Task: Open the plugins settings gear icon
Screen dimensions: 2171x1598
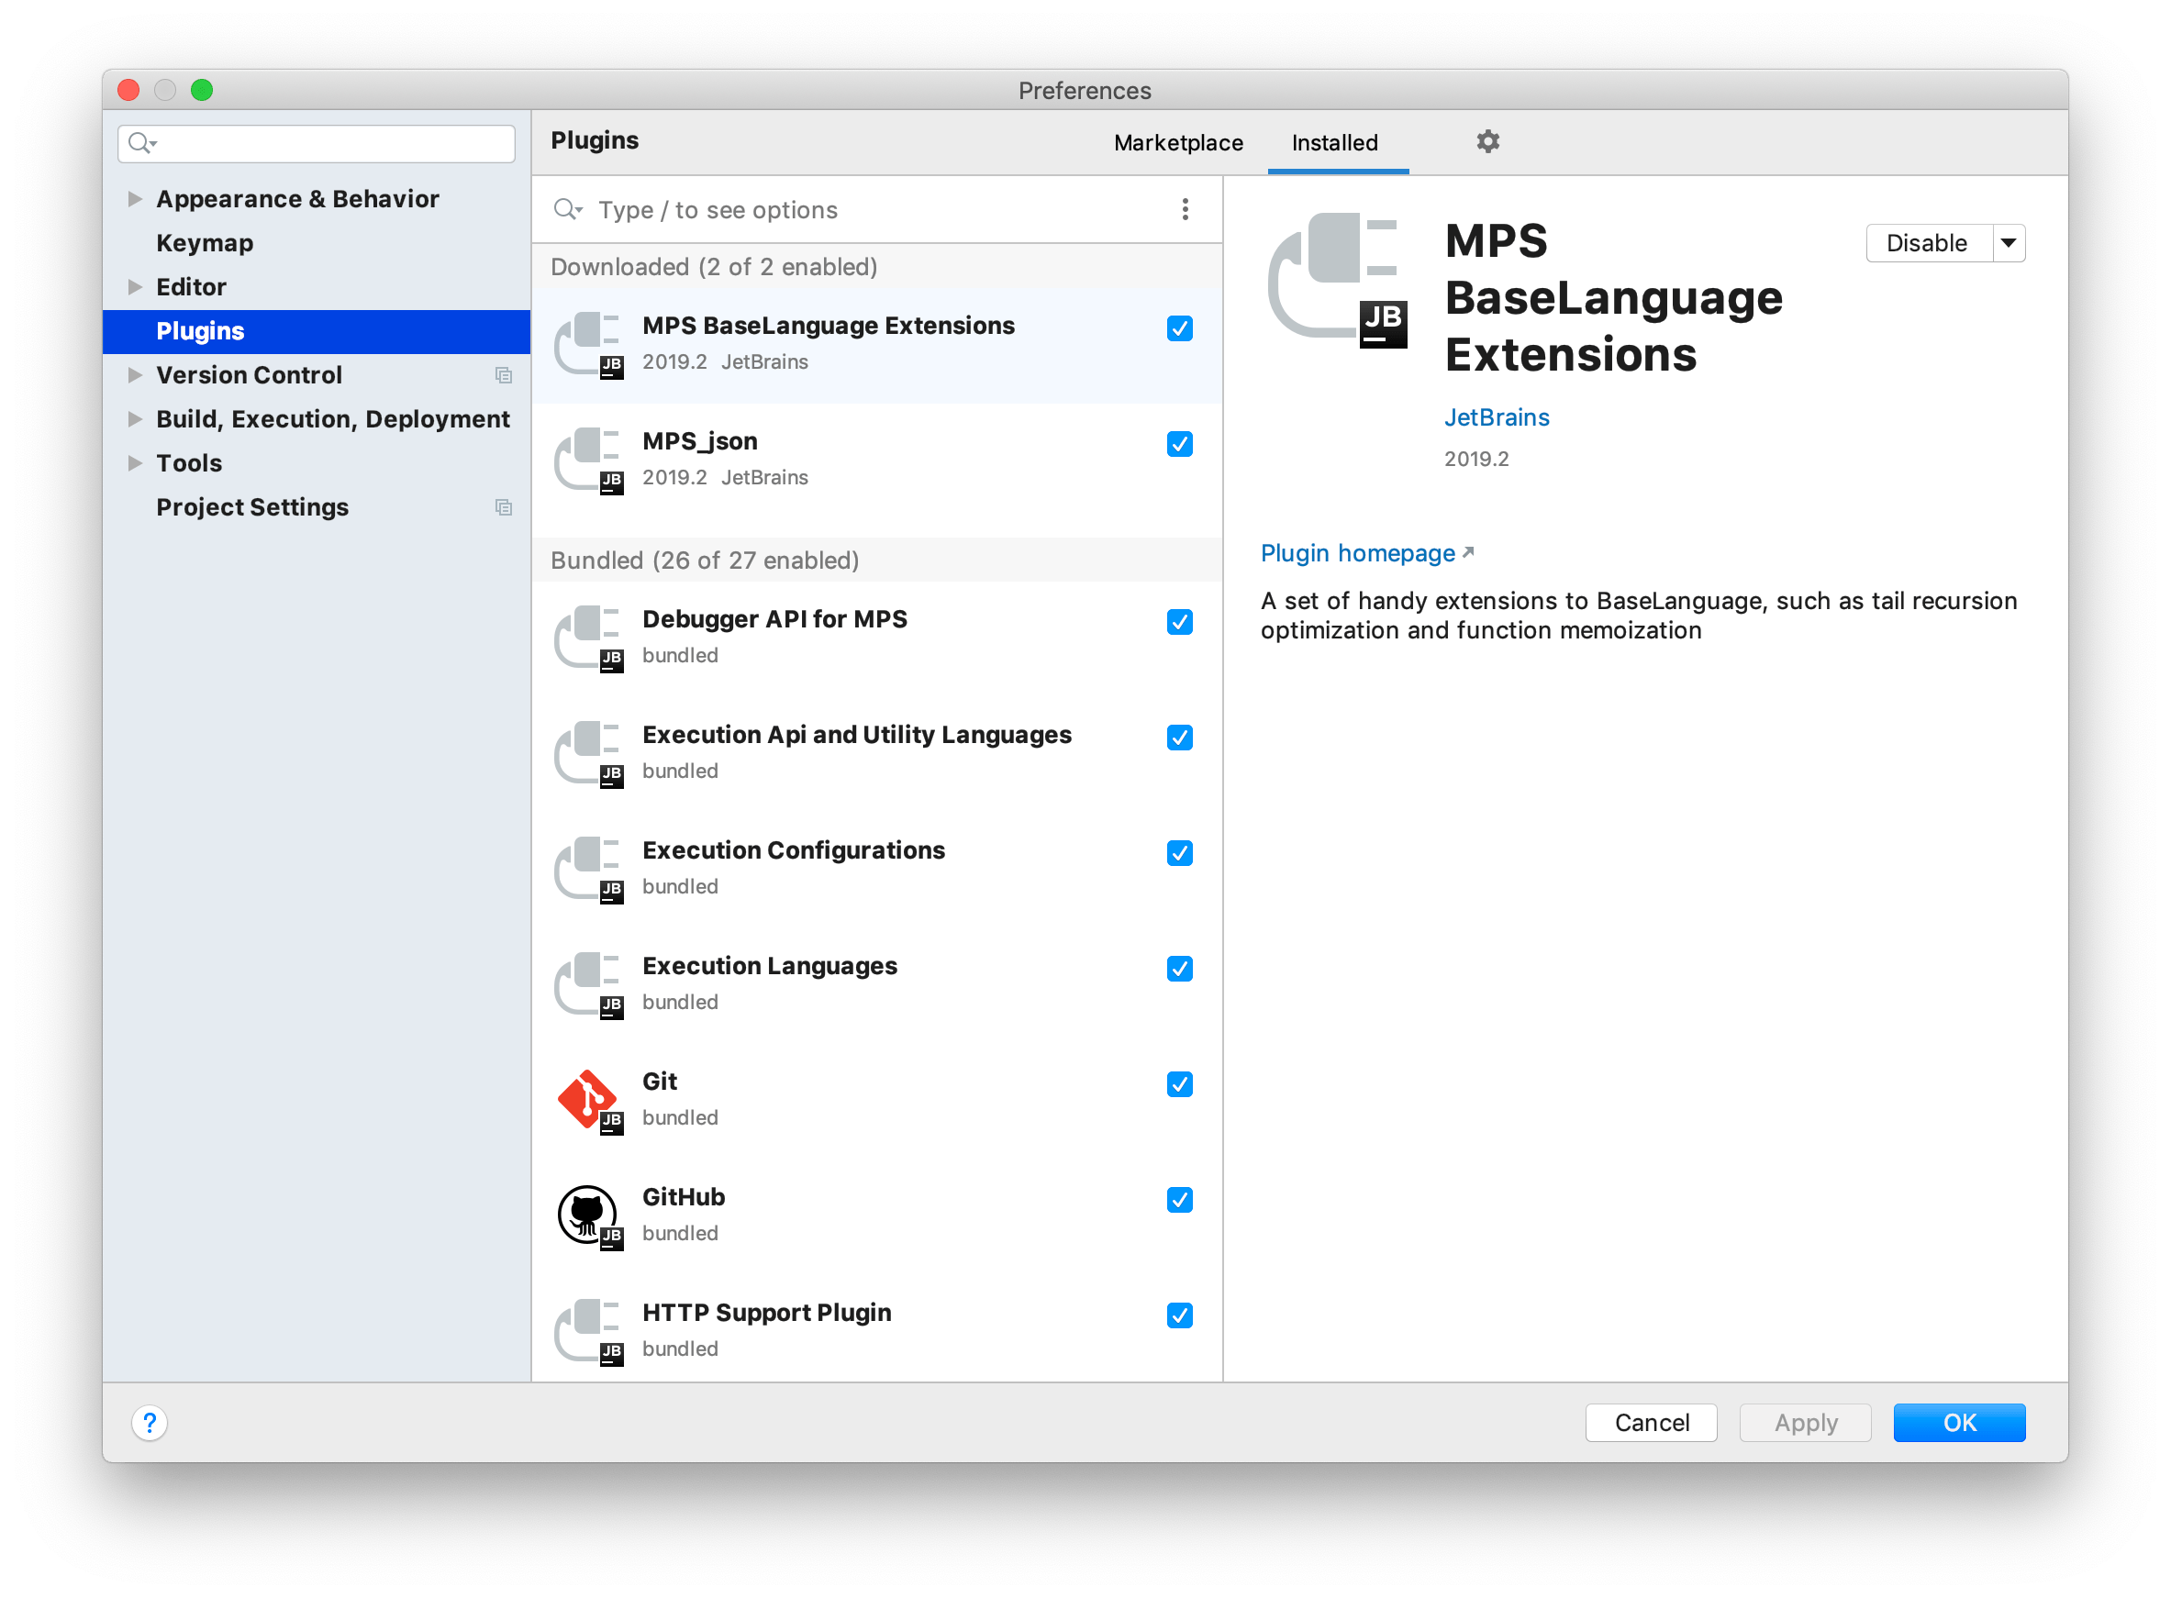Action: [x=1487, y=141]
